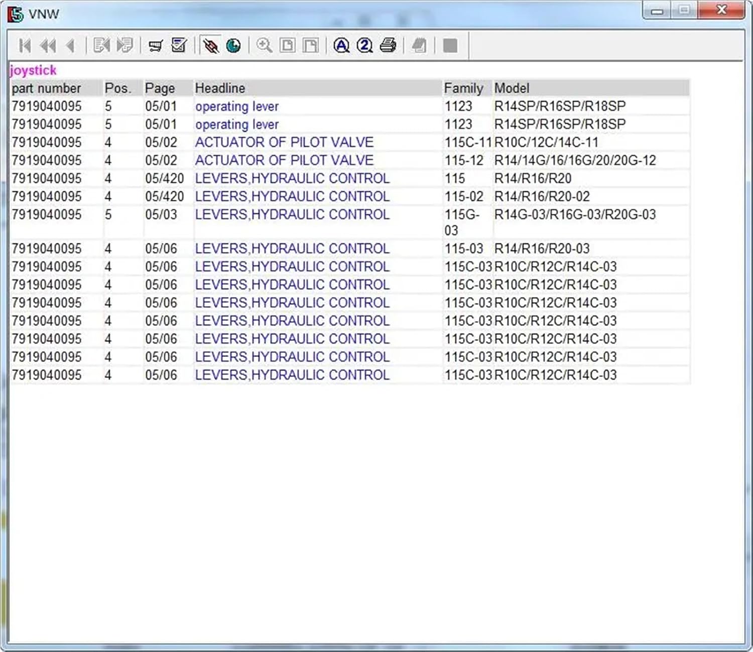The height and width of the screenshot is (652, 753).
Task: Click the printer icon
Action: coord(388,46)
